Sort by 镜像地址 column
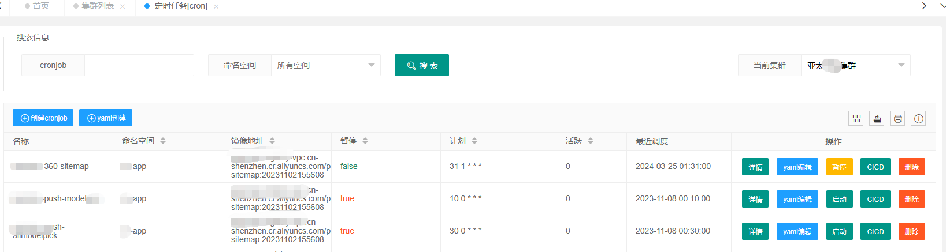The height and width of the screenshot is (252, 946). (x=272, y=141)
